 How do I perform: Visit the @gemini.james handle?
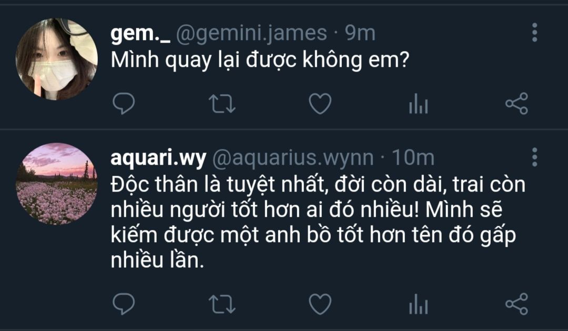click(251, 34)
